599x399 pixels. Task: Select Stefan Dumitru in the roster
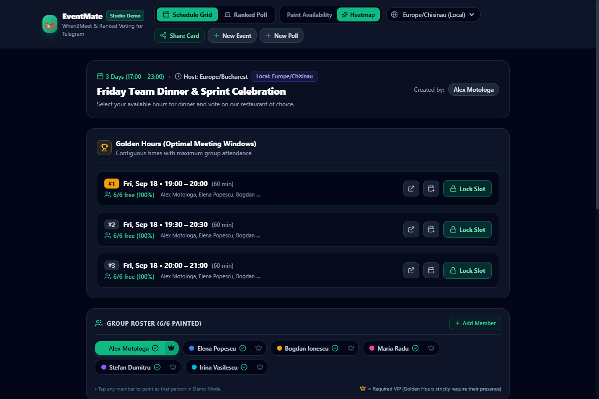point(130,367)
